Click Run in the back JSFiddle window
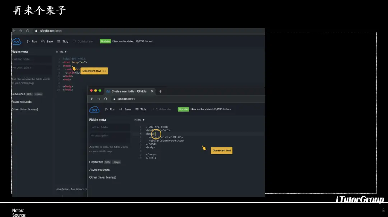 [32, 41]
